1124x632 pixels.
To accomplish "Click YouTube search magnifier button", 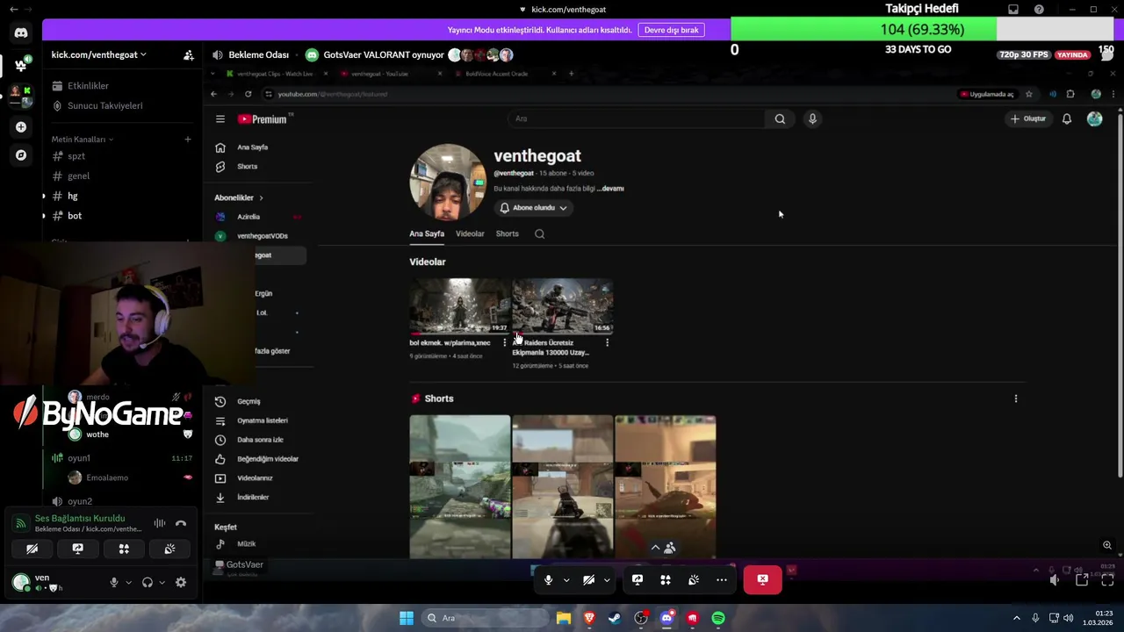I will click(x=780, y=118).
